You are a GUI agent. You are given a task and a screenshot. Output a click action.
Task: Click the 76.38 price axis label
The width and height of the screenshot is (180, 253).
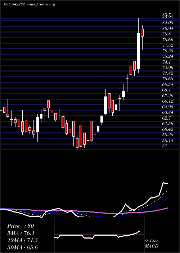[168, 51]
